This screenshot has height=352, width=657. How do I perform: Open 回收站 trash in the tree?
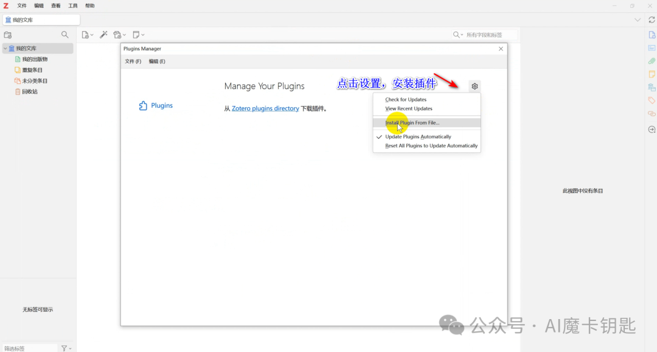pyautogui.click(x=29, y=91)
